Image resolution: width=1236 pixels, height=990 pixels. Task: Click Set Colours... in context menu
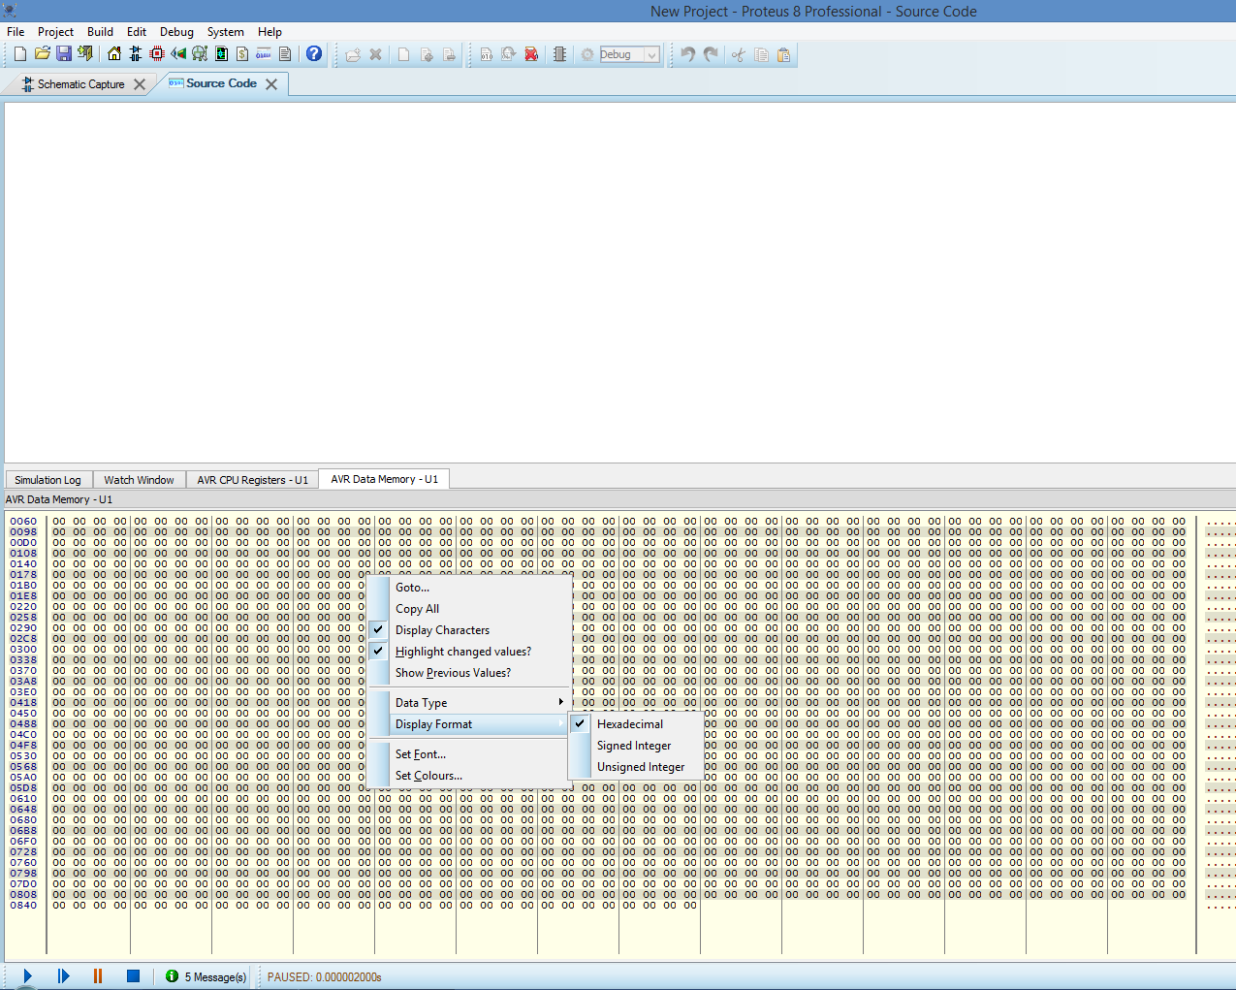click(x=428, y=776)
